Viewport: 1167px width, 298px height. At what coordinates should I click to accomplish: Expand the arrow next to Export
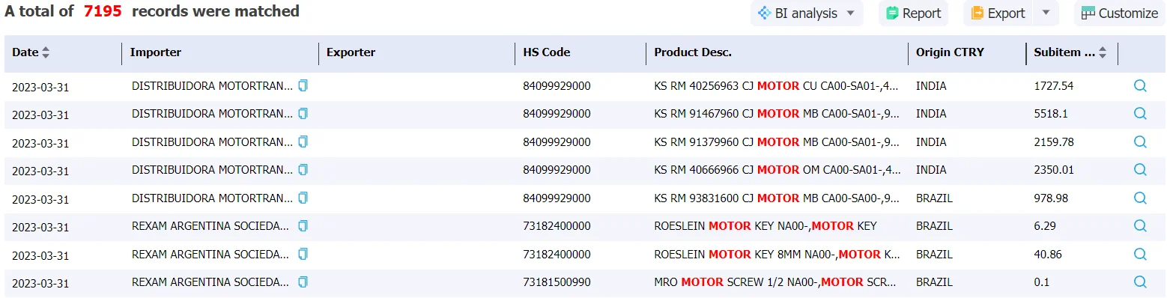(x=1046, y=13)
